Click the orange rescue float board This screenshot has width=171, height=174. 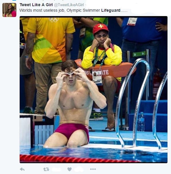[105, 70]
